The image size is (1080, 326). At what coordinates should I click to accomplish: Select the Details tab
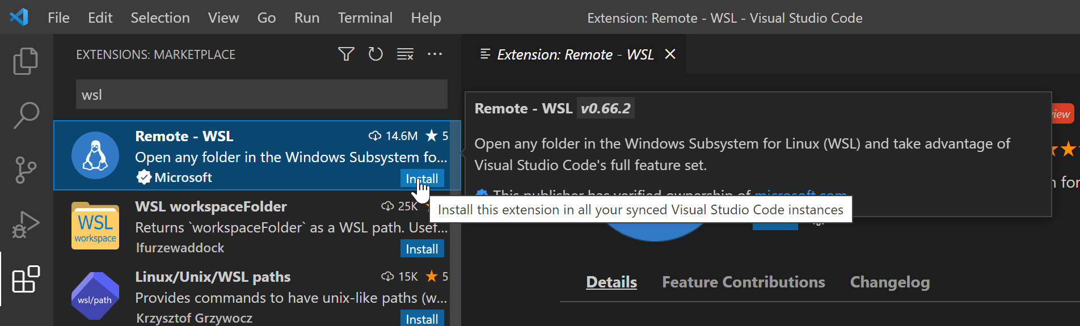(x=611, y=282)
